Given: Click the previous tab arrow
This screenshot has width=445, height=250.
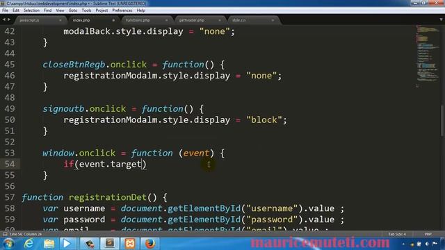Looking at the screenshot, I should [3, 19].
